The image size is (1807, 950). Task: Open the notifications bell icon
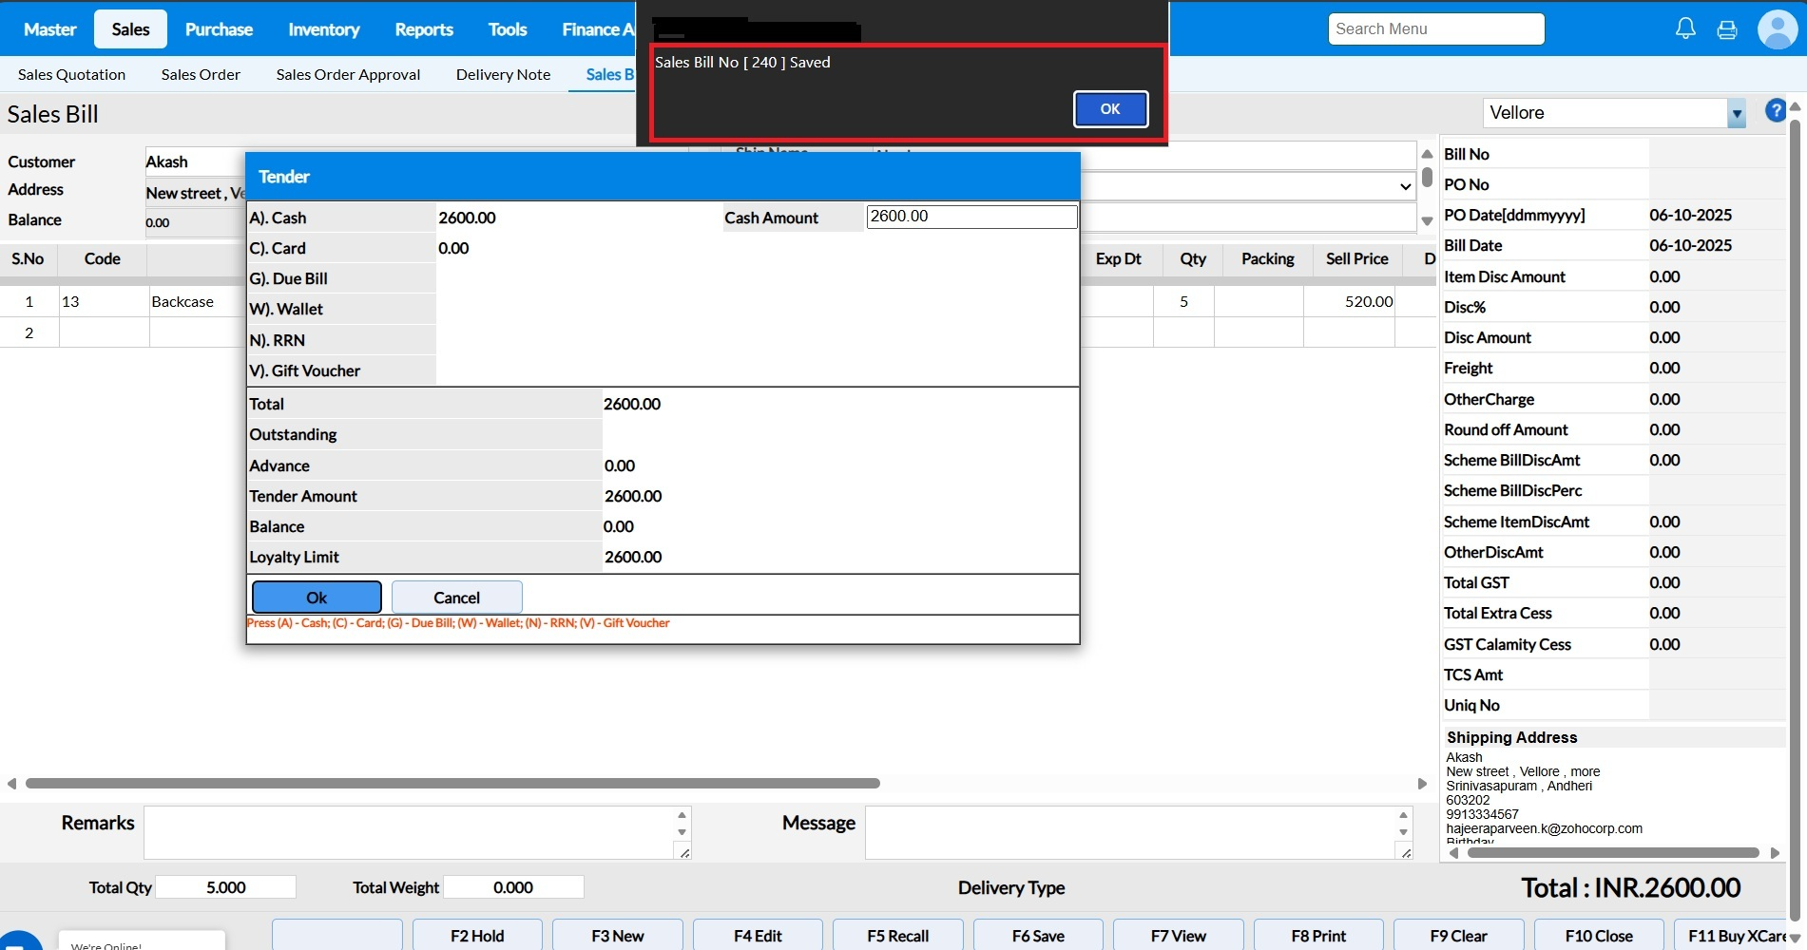click(1685, 28)
